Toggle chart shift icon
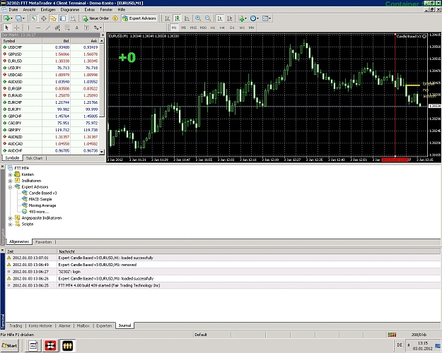442x353 pixels. pos(230,18)
